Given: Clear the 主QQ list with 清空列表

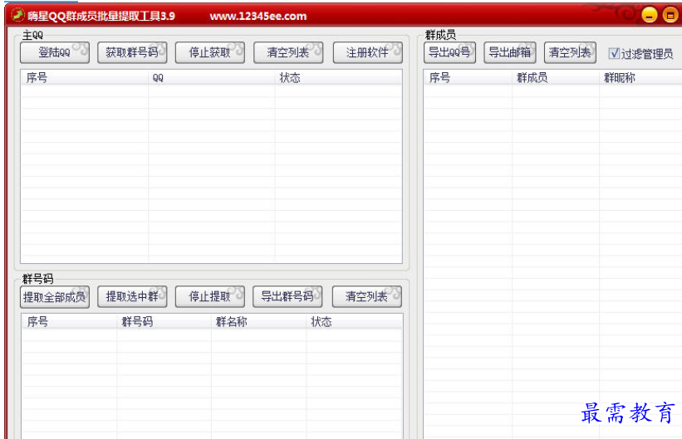Looking at the screenshot, I should coord(288,52).
